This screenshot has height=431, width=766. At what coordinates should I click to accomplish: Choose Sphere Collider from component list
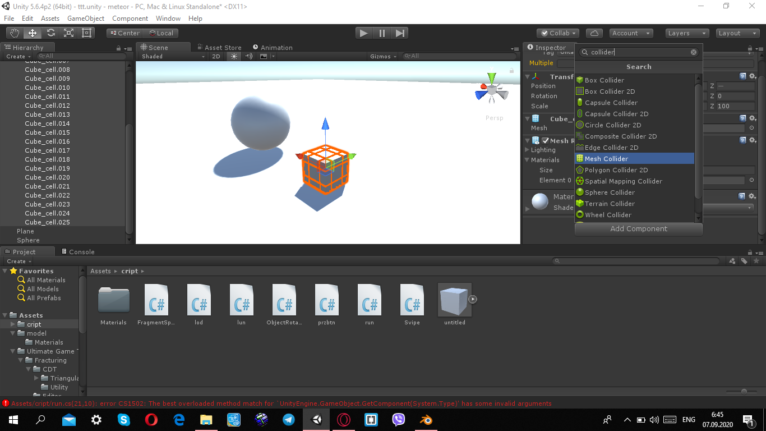[x=634, y=192]
